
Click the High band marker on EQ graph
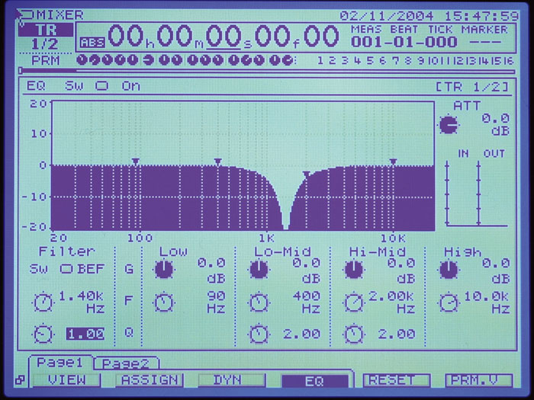coord(393,162)
